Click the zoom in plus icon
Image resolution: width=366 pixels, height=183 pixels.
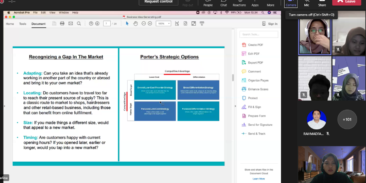150,24
